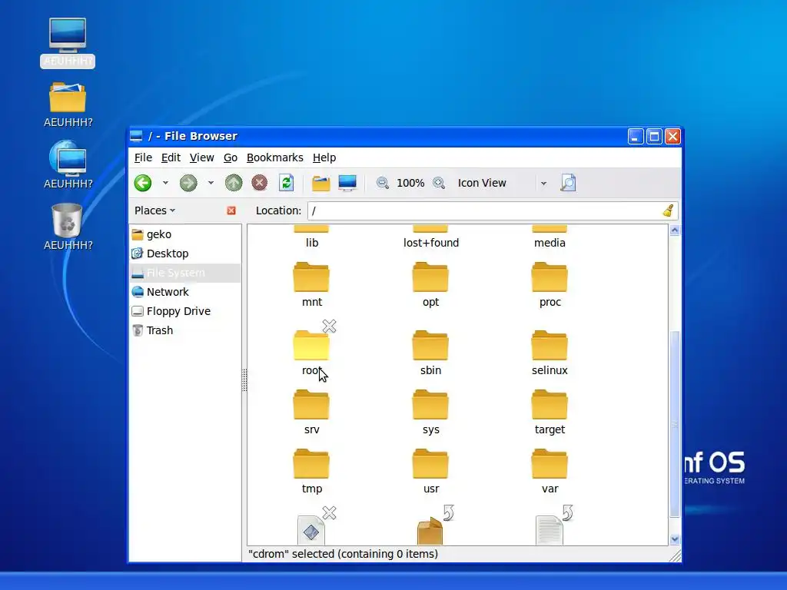Click the 100% zoom level button
The width and height of the screenshot is (787, 590).
coord(410,183)
